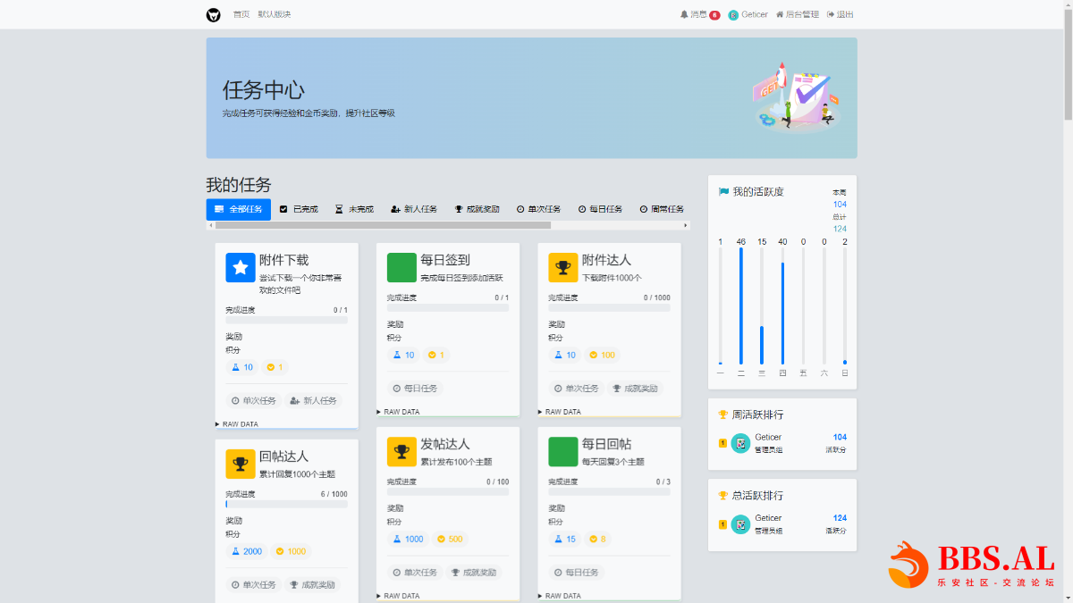Click the trophy icon of 附件达人

[563, 267]
